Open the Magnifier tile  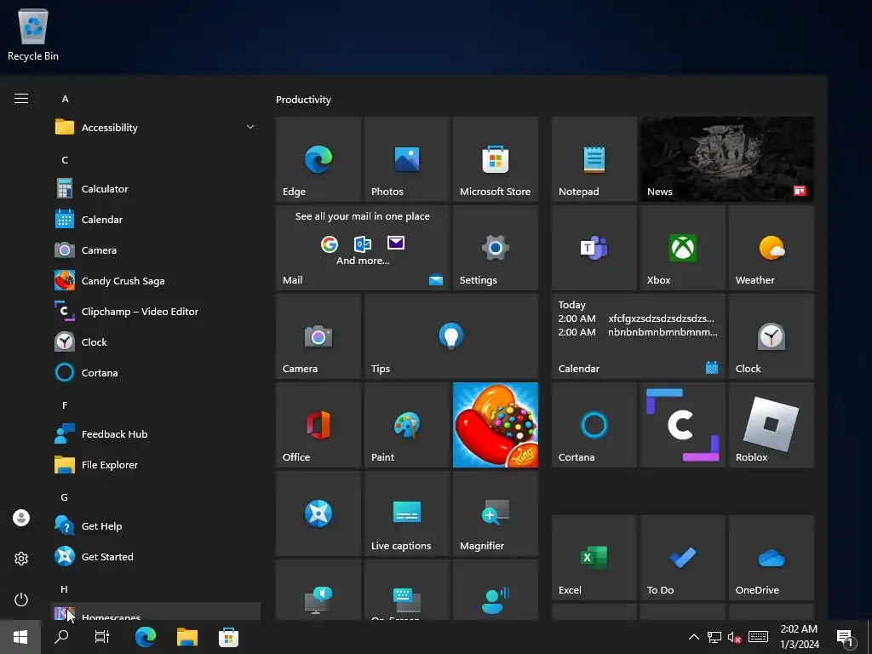pyautogui.click(x=496, y=513)
